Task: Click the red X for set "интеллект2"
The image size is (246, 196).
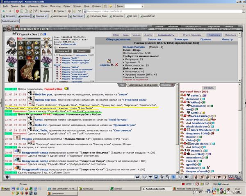Action: tap(61, 72)
